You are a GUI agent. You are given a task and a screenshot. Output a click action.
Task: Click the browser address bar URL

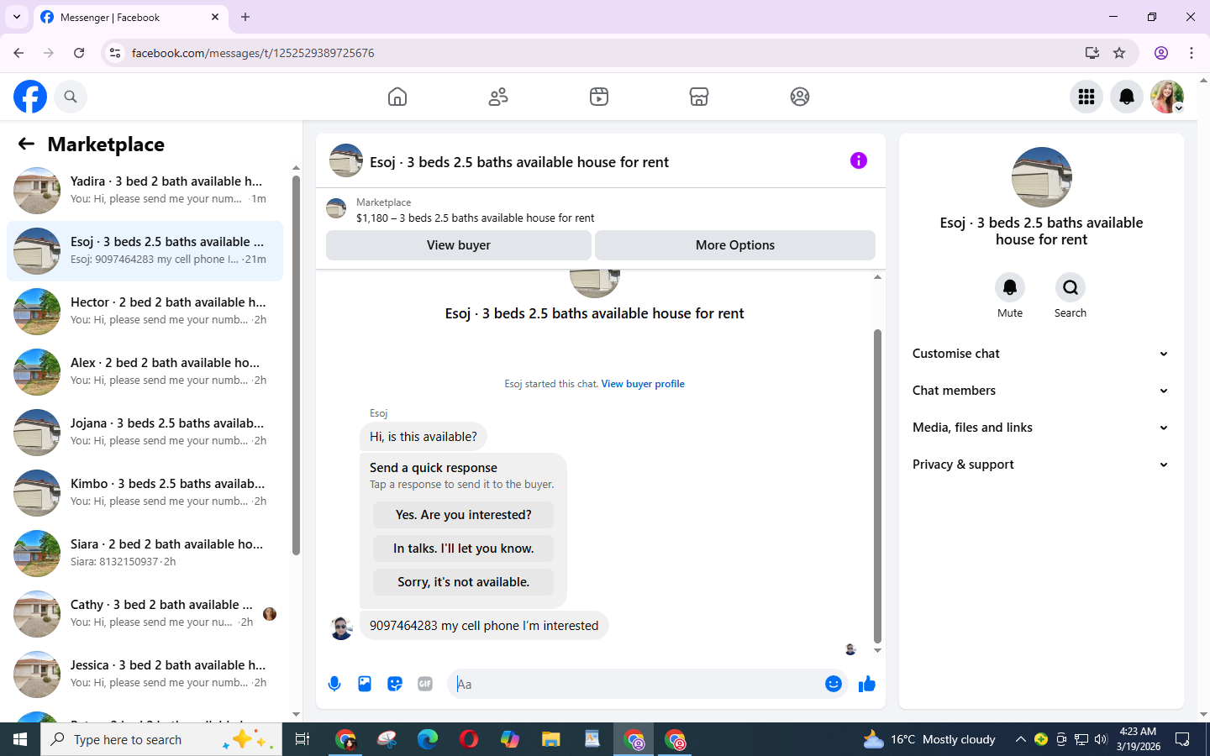tap(253, 53)
